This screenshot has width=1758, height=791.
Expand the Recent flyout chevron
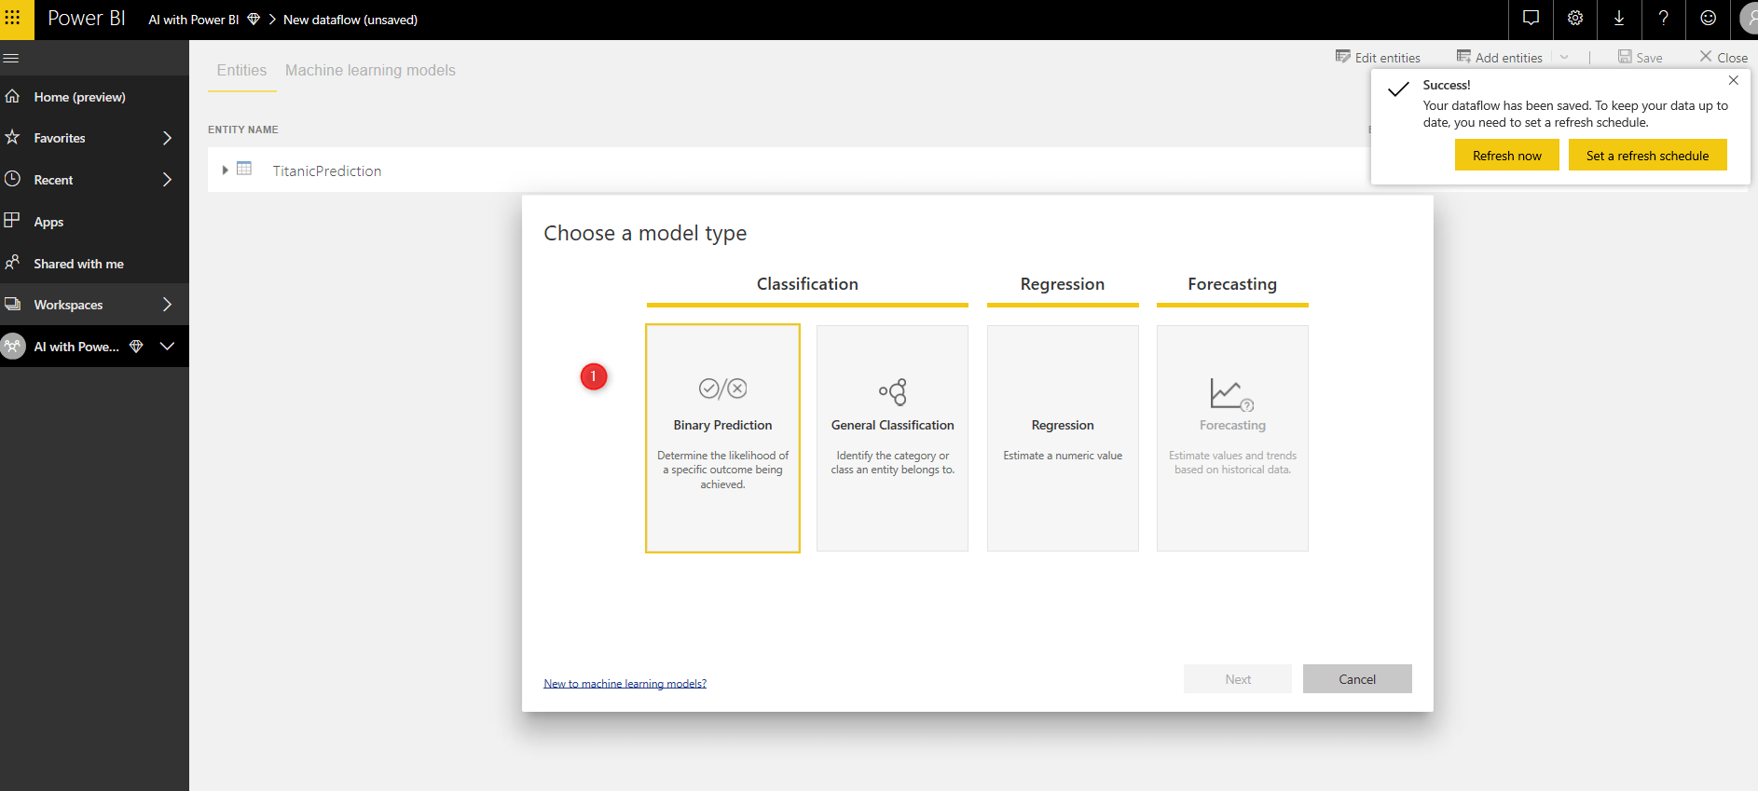click(167, 179)
